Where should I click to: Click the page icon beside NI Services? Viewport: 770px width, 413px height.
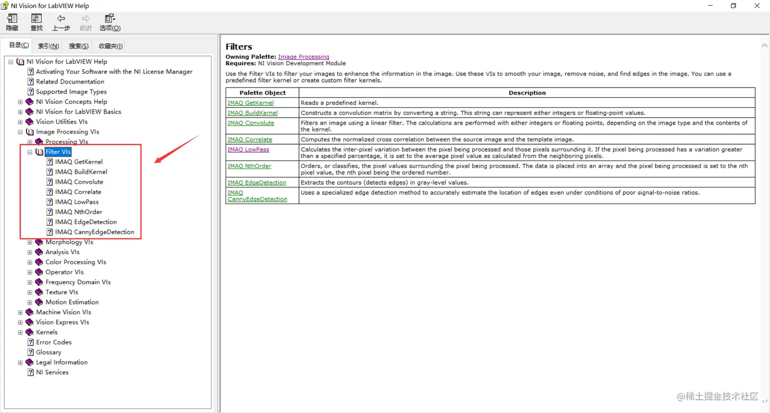pyautogui.click(x=31, y=372)
